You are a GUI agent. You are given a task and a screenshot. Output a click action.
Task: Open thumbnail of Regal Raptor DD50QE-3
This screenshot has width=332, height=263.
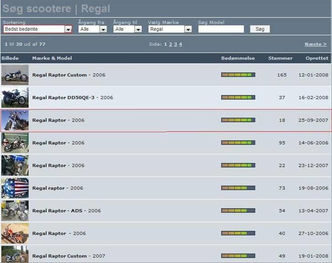[15, 97]
